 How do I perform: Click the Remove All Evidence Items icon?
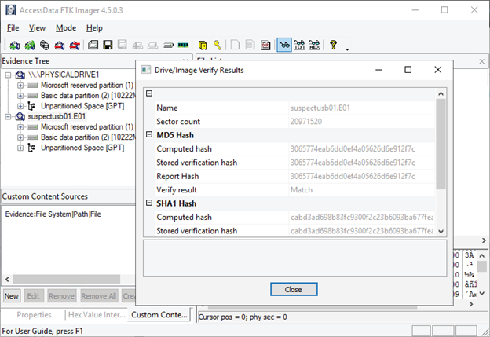click(x=75, y=46)
